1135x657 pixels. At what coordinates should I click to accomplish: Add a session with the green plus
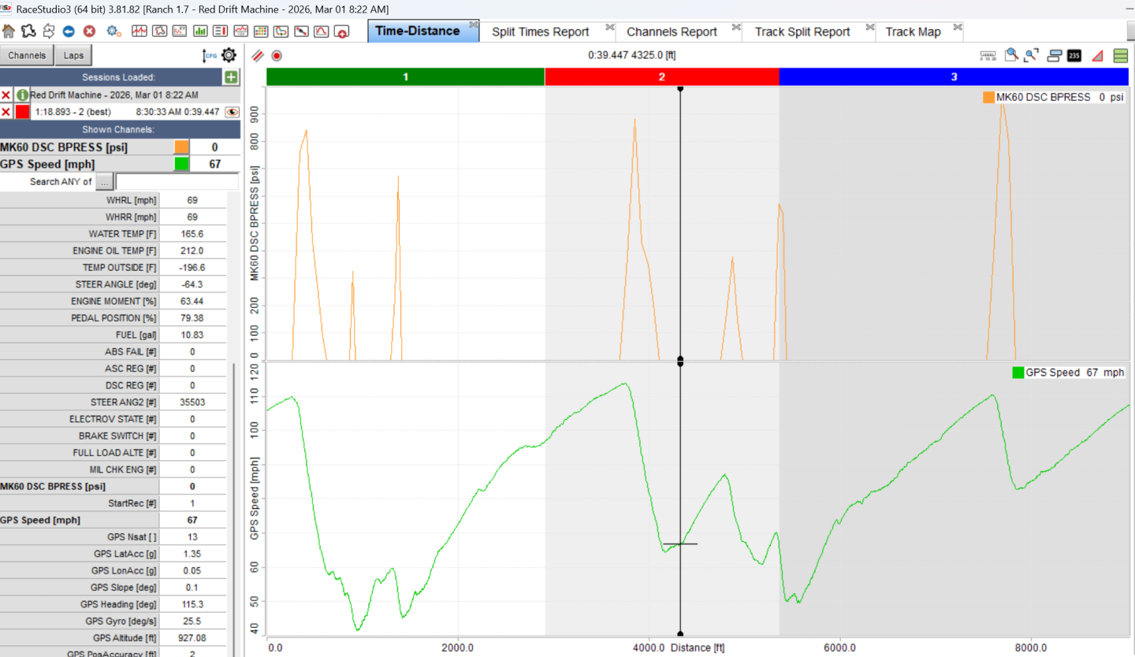[x=230, y=77]
